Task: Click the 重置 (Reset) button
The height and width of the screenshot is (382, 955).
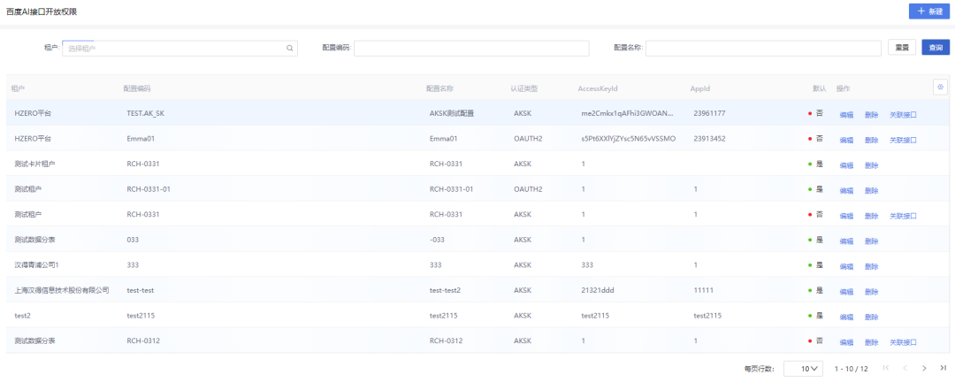Action: (901, 48)
